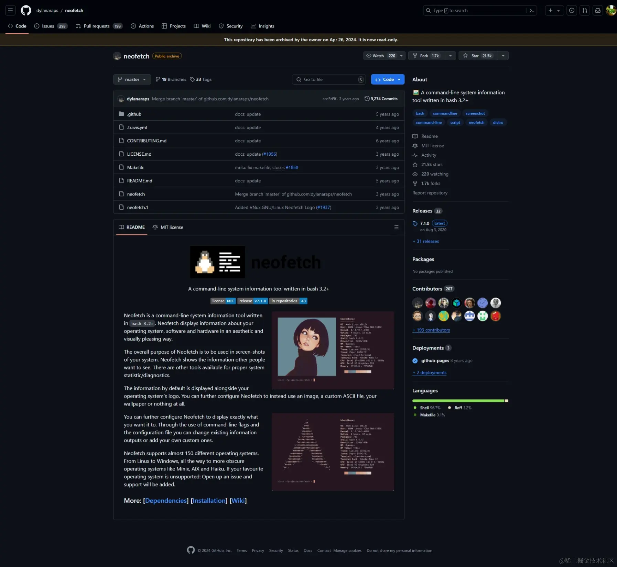Expand the Watch options dropdown arrow
Image resolution: width=617 pixels, height=567 pixels.
401,56
